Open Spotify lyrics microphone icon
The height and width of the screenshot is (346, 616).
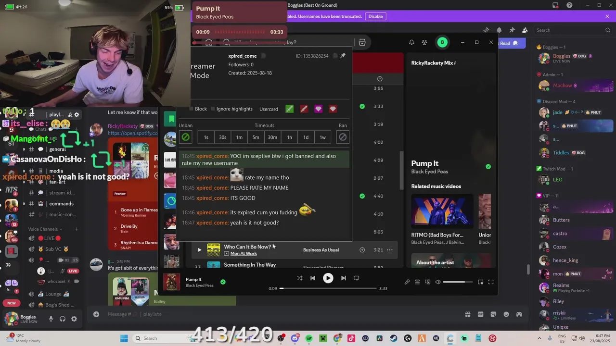point(407,282)
